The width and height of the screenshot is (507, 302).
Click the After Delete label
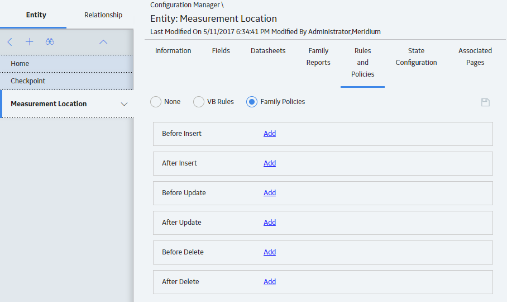180,282
